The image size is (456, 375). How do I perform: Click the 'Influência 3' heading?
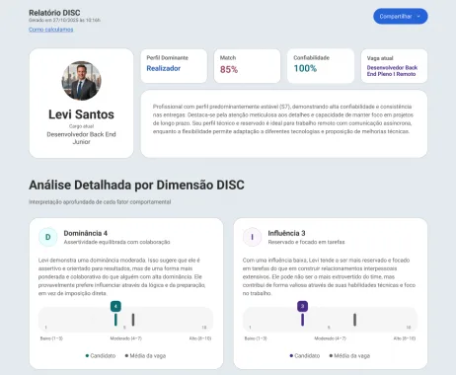click(x=286, y=233)
